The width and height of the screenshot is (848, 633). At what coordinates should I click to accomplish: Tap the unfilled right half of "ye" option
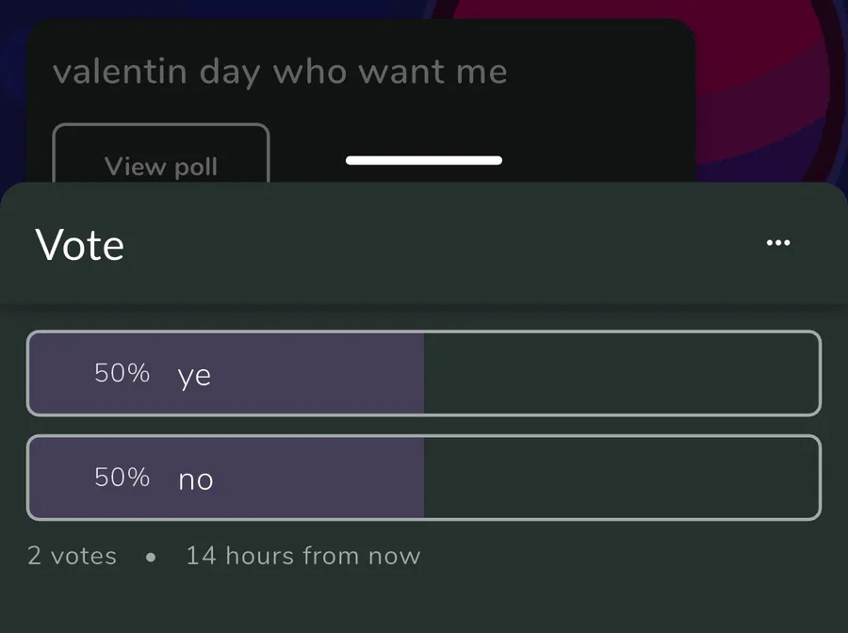[x=622, y=374]
